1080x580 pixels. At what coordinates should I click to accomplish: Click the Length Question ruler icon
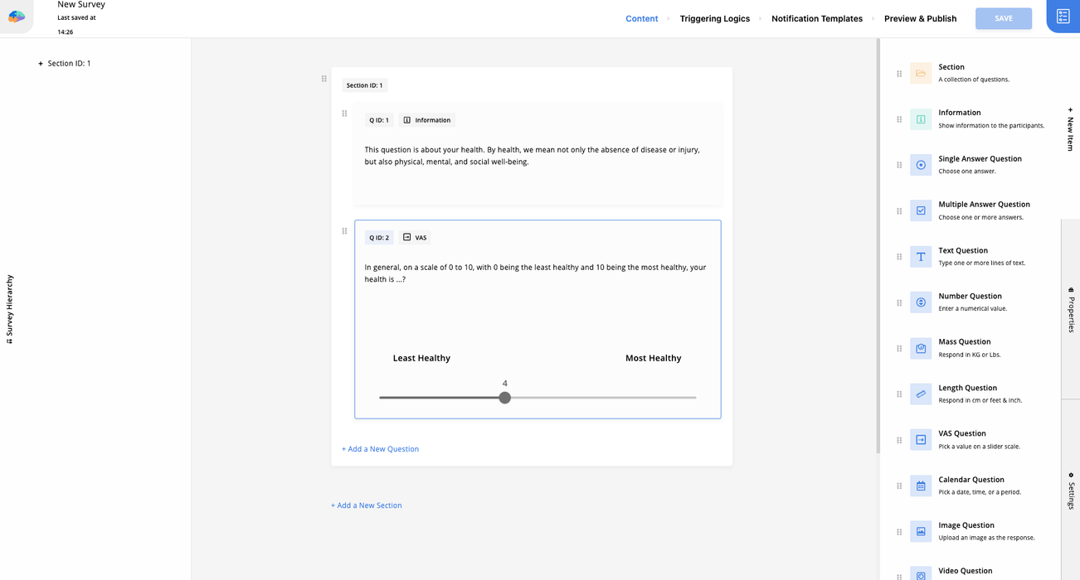(x=920, y=394)
